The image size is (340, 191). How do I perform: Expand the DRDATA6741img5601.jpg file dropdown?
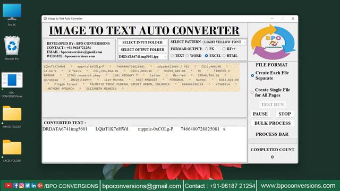click(x=142, y=57)
